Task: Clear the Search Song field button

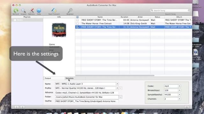Action: (189, 10)
